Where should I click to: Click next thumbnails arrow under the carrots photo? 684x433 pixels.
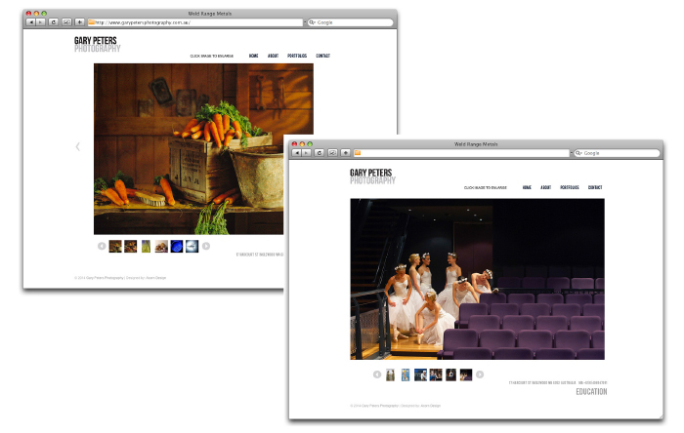[206, 246]
